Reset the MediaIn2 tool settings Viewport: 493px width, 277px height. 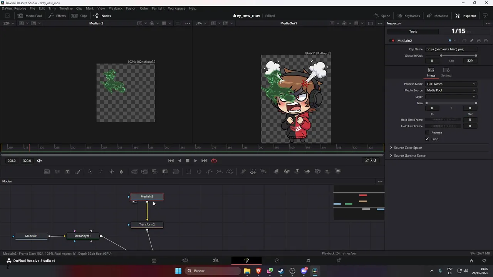click(x=486, y=40)
